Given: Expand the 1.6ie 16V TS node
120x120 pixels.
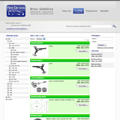Looking at the screenshot, I should click(x=10, y=66).
